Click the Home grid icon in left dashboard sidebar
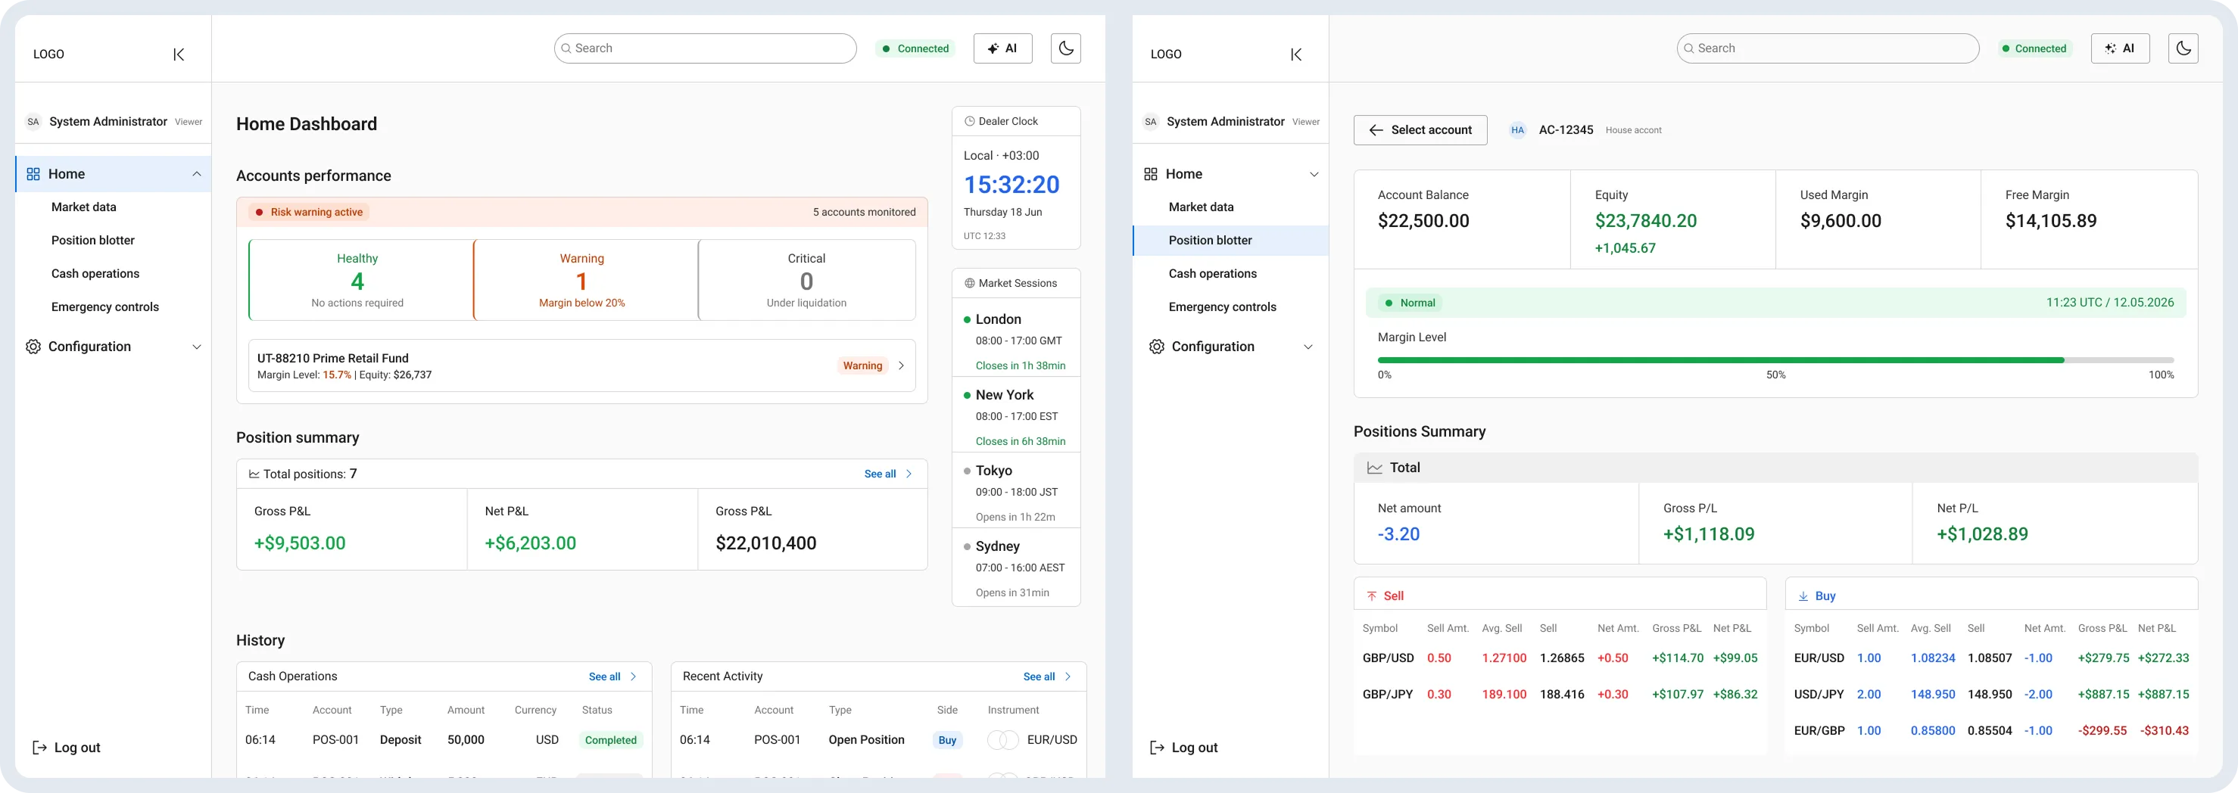The image size is (2238, 793). click(x=33, y=174)
